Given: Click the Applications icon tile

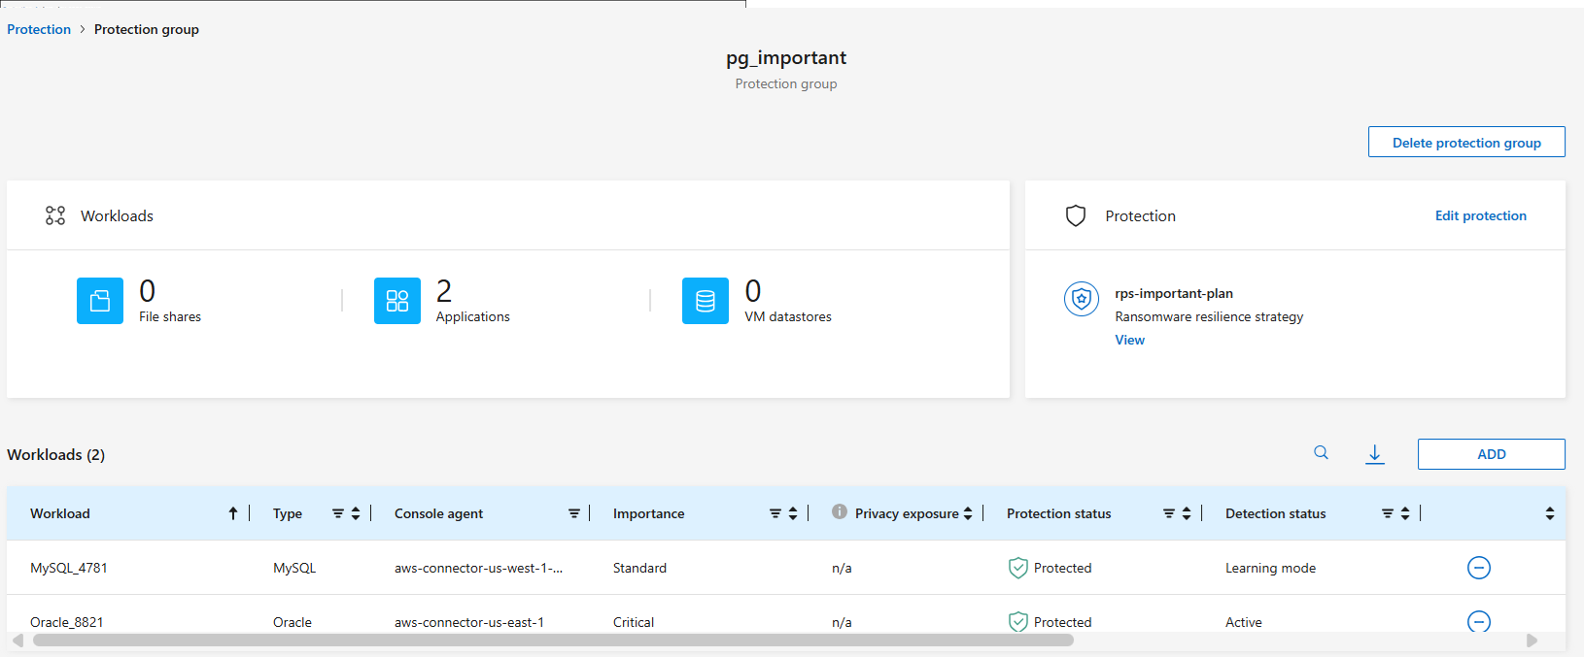Looking at the screenshot, I should 397,301.
